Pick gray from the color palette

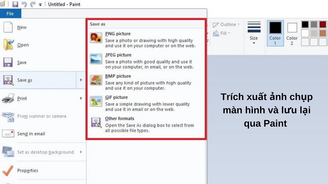314,25
